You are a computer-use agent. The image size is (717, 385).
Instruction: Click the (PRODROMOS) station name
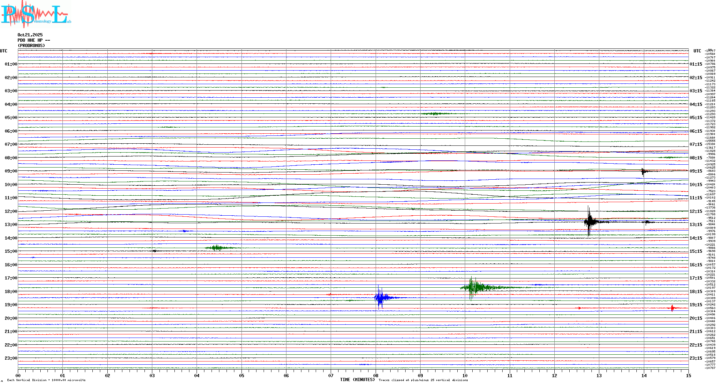[31, 46]
